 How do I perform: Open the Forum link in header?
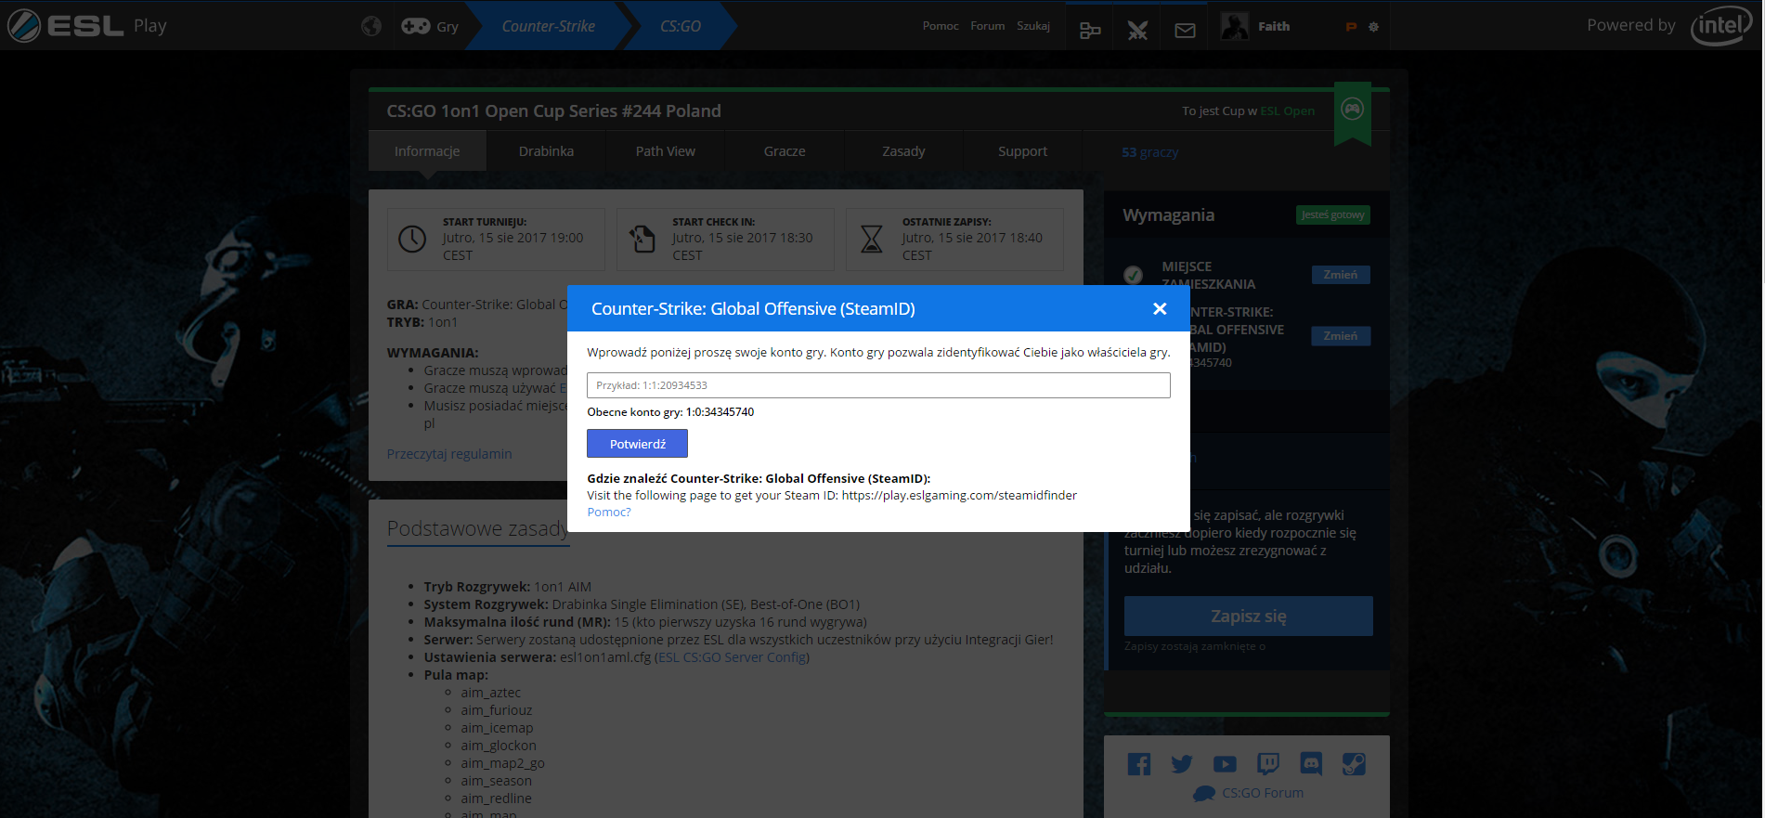(x=988, y=26)
